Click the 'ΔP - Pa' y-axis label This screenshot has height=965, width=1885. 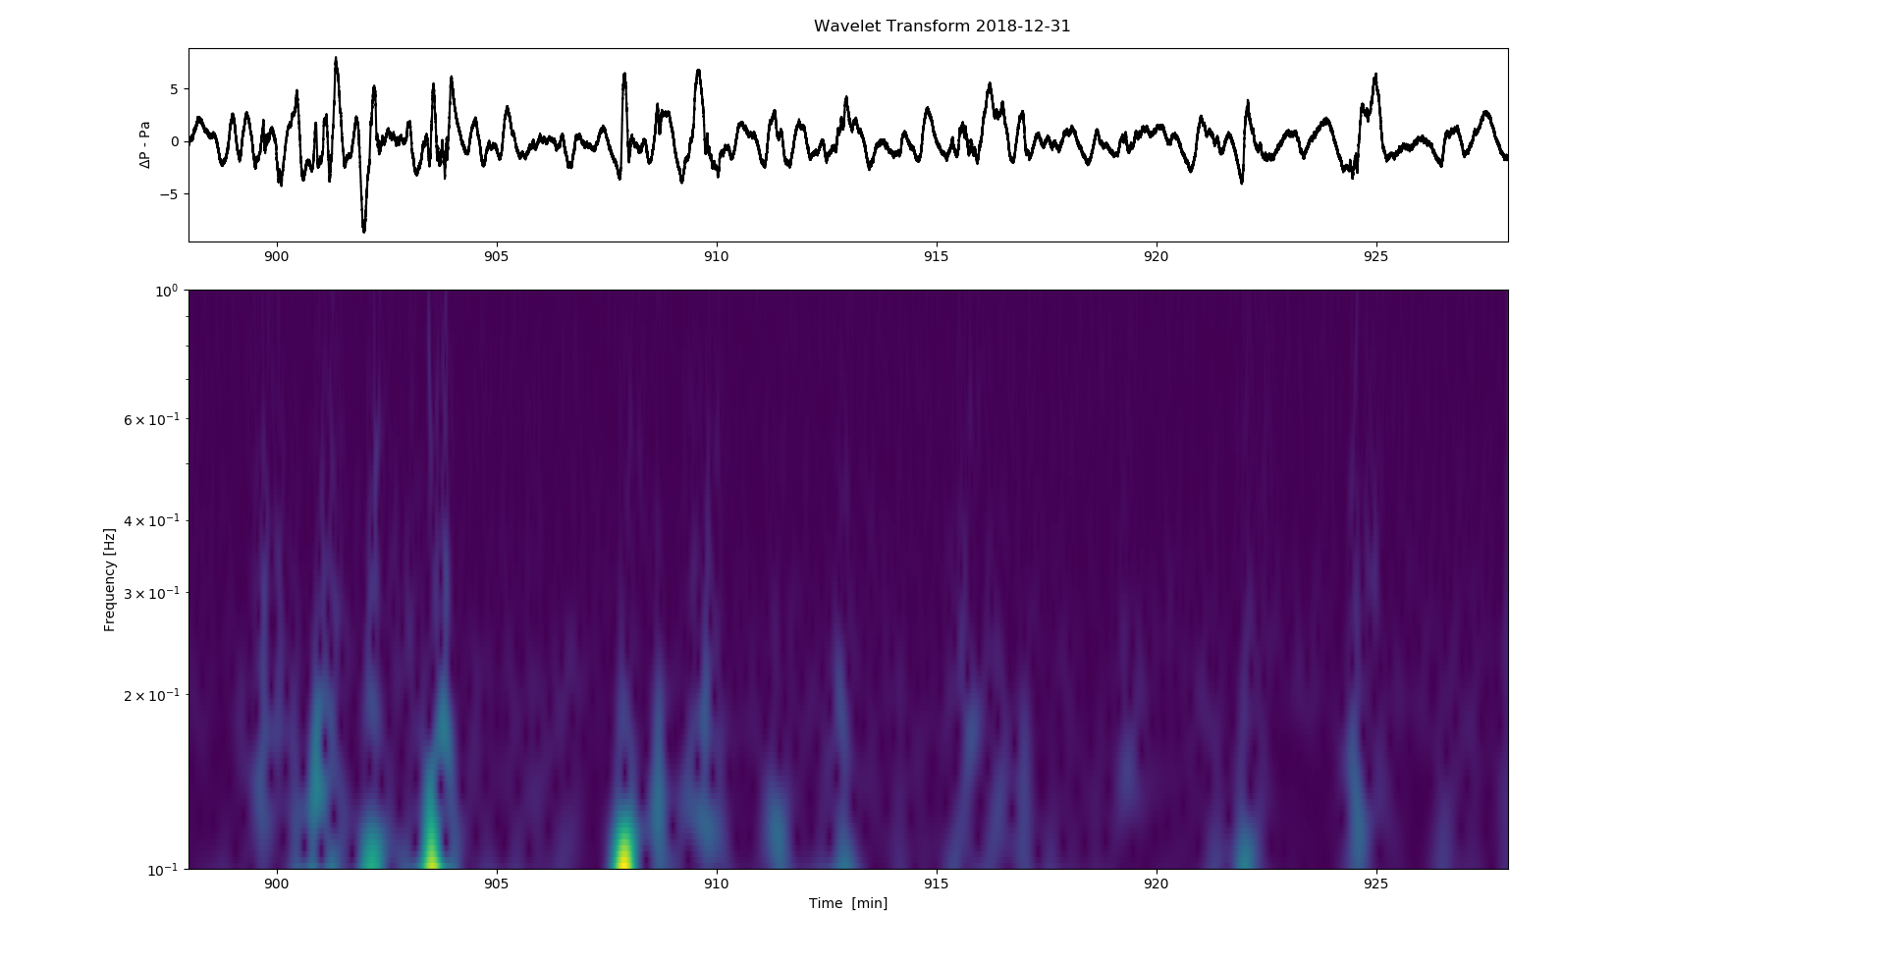pyautogui.click(x=144, y=144)
